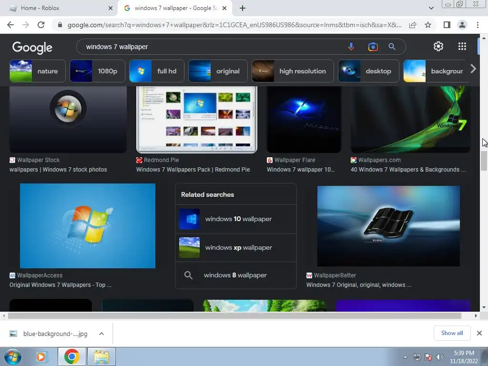Search by image with camera icon
This screenshot has width=488, height=366.
373,47
